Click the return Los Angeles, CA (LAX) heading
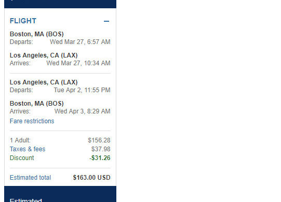The width and height of the screenshot is (281, 202). [x=44, y=82]
